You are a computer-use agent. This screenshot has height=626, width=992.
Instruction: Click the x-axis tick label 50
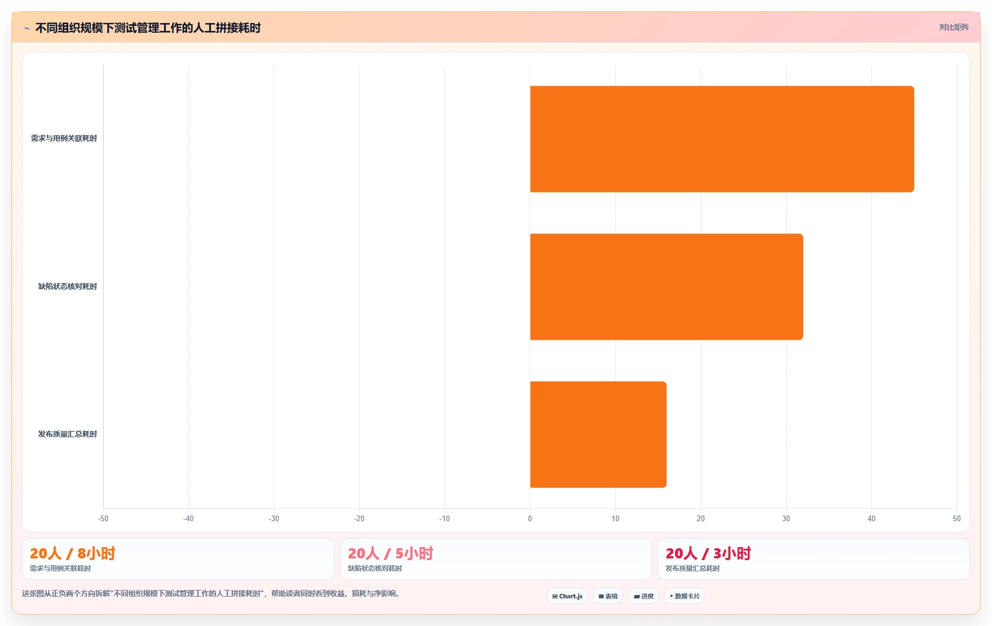click(956, 518)
